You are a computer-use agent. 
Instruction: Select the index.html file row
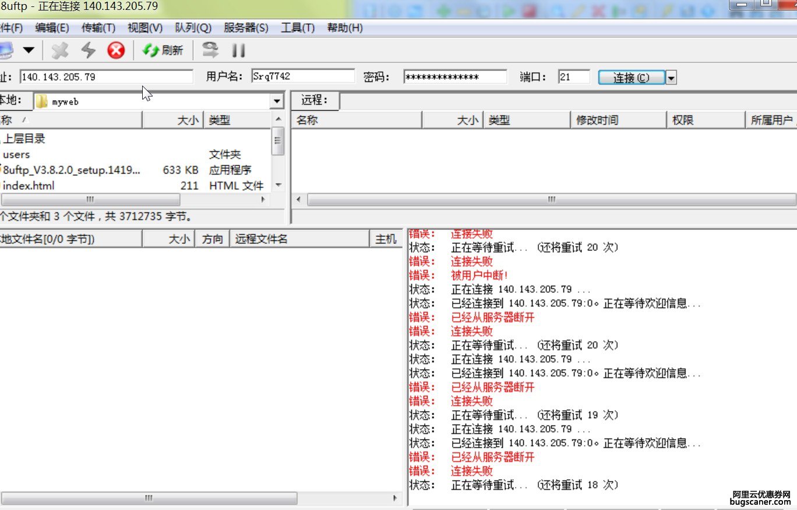coord(135,186)
